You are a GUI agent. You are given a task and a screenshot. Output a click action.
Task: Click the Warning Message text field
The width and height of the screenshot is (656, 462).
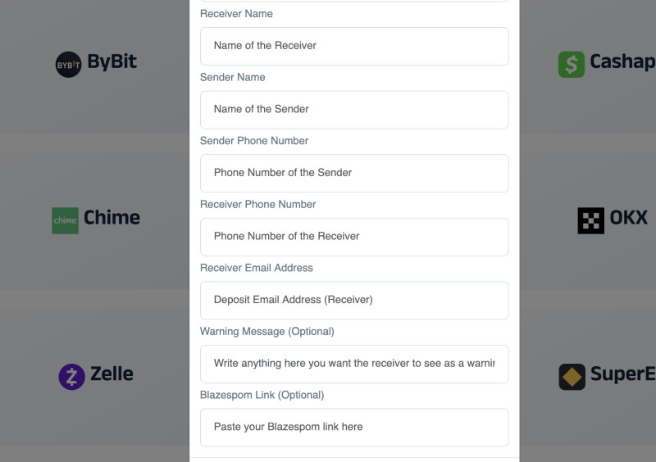354,363
